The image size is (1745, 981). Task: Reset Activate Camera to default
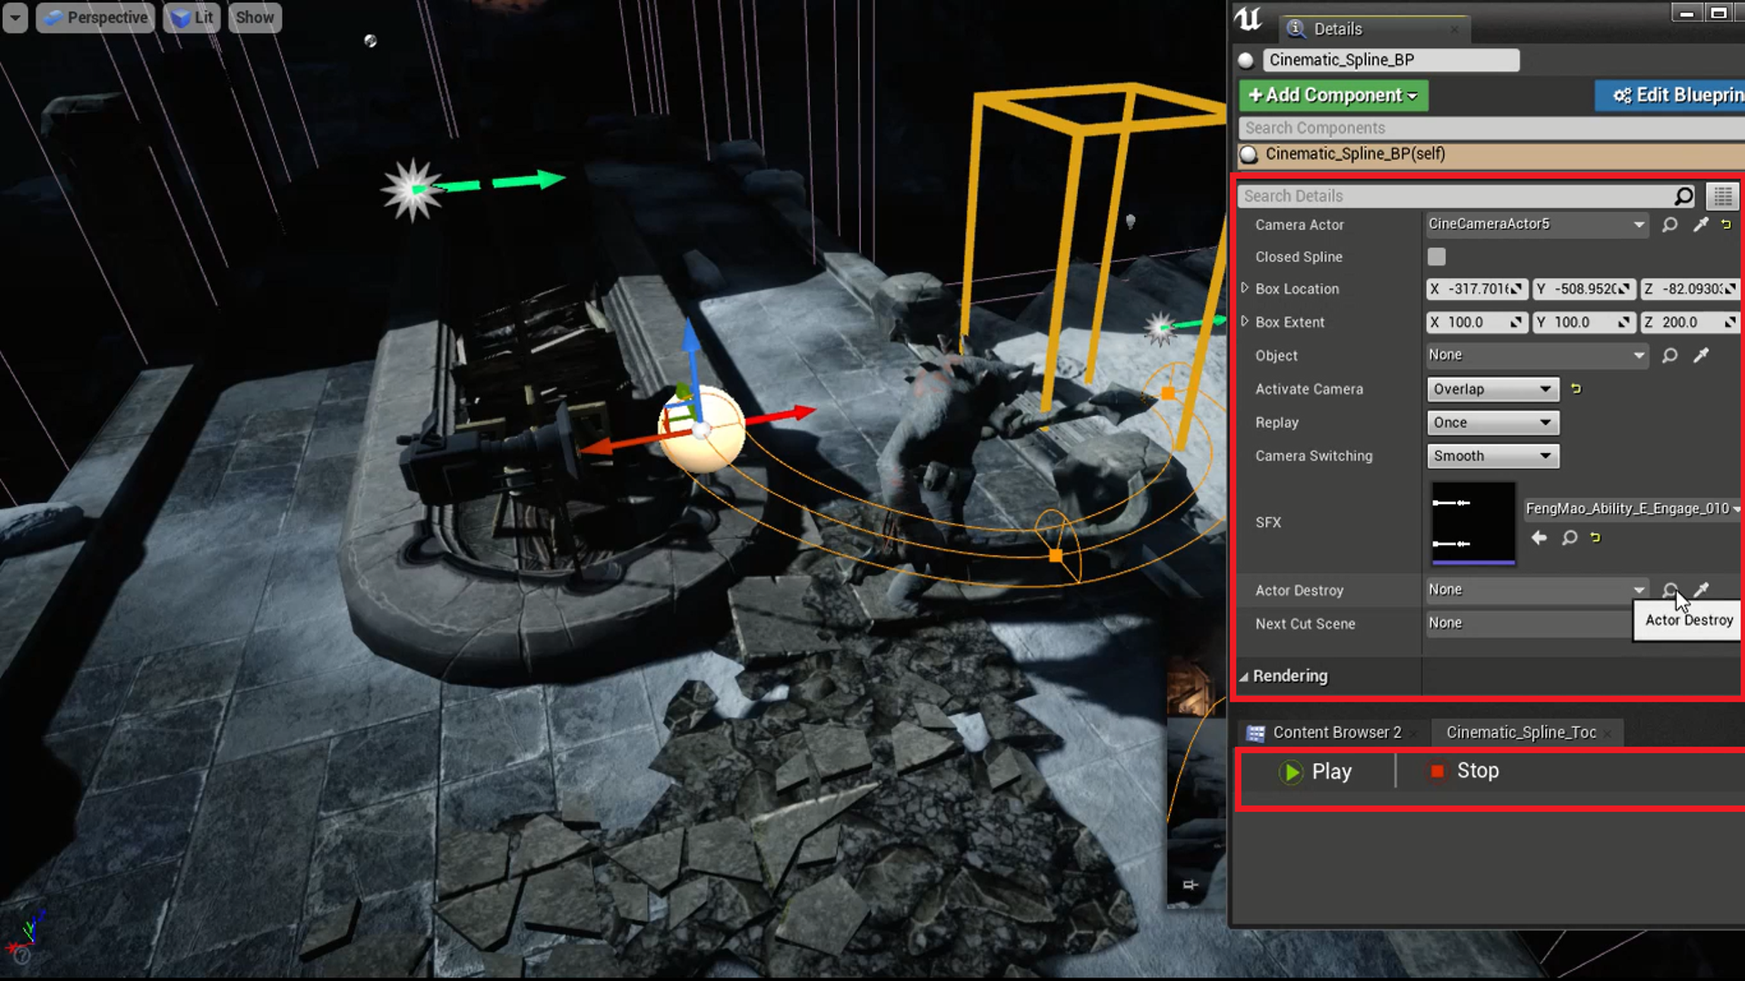tap(1575, 389)
